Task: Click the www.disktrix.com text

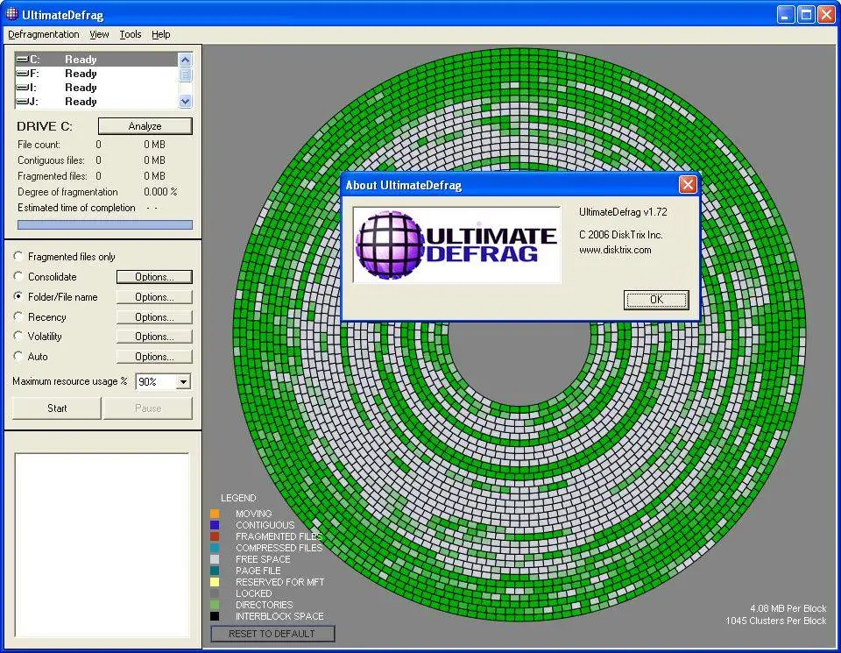Action: (x=615, y=250)
